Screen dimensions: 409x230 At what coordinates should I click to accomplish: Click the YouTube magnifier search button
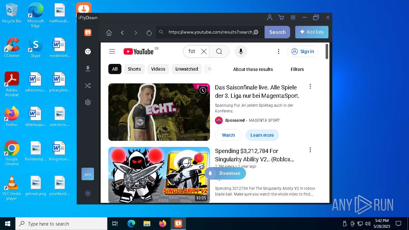219,51
